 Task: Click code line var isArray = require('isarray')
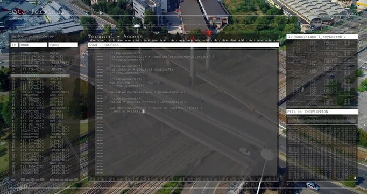click(x=142, y=70)
